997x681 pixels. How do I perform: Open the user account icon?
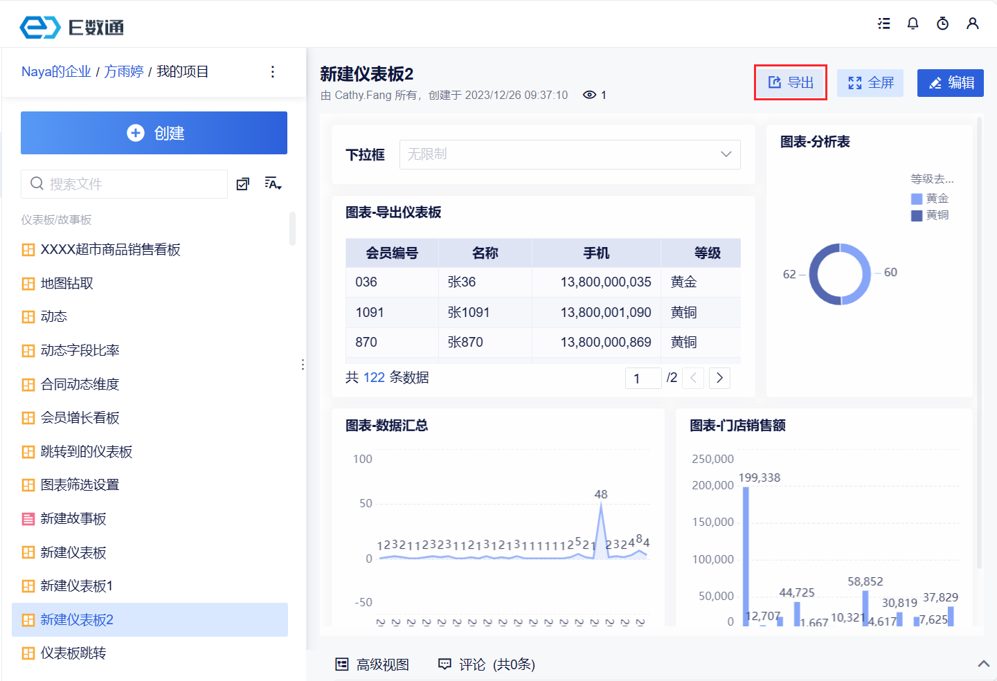(x=973, y=24)
